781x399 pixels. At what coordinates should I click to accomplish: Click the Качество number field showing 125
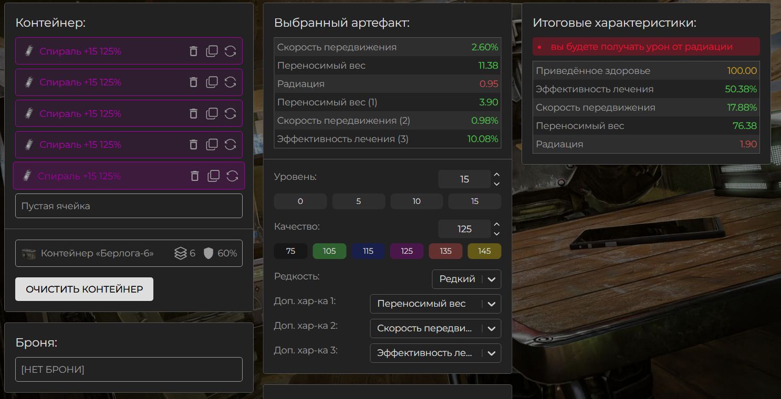(x=464, y=229)
